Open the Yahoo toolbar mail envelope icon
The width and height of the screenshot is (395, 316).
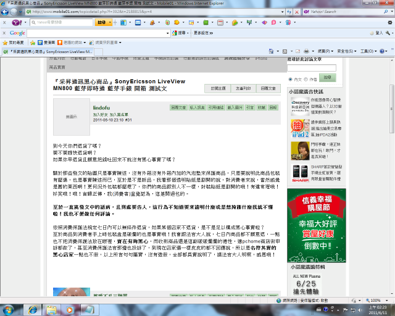click(x=138, y=23)
